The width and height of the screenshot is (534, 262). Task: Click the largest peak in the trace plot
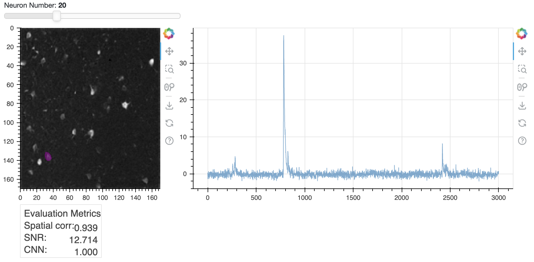coord(284,37)
